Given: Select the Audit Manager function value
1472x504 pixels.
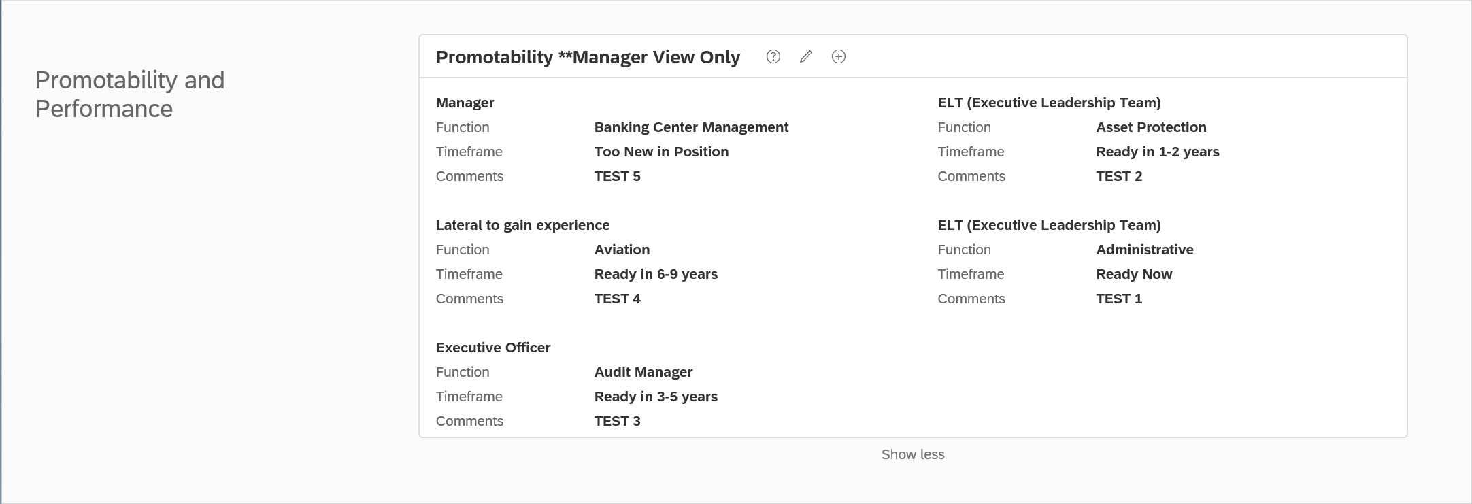Looking at the screenshot, I should (643, 372).
